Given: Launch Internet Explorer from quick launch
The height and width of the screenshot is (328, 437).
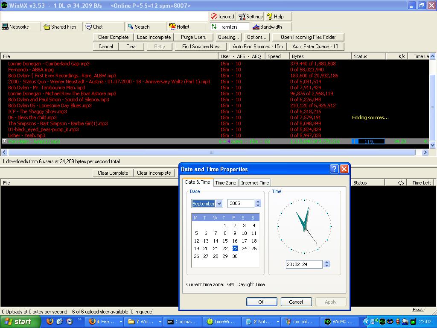Looking at the screenshot, I should tap(59, 321).
